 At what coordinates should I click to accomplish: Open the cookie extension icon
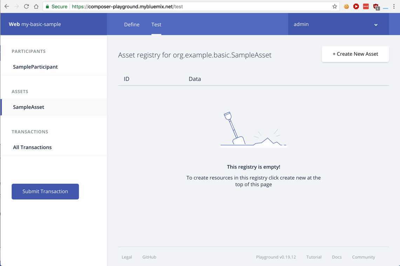[346, 6]
